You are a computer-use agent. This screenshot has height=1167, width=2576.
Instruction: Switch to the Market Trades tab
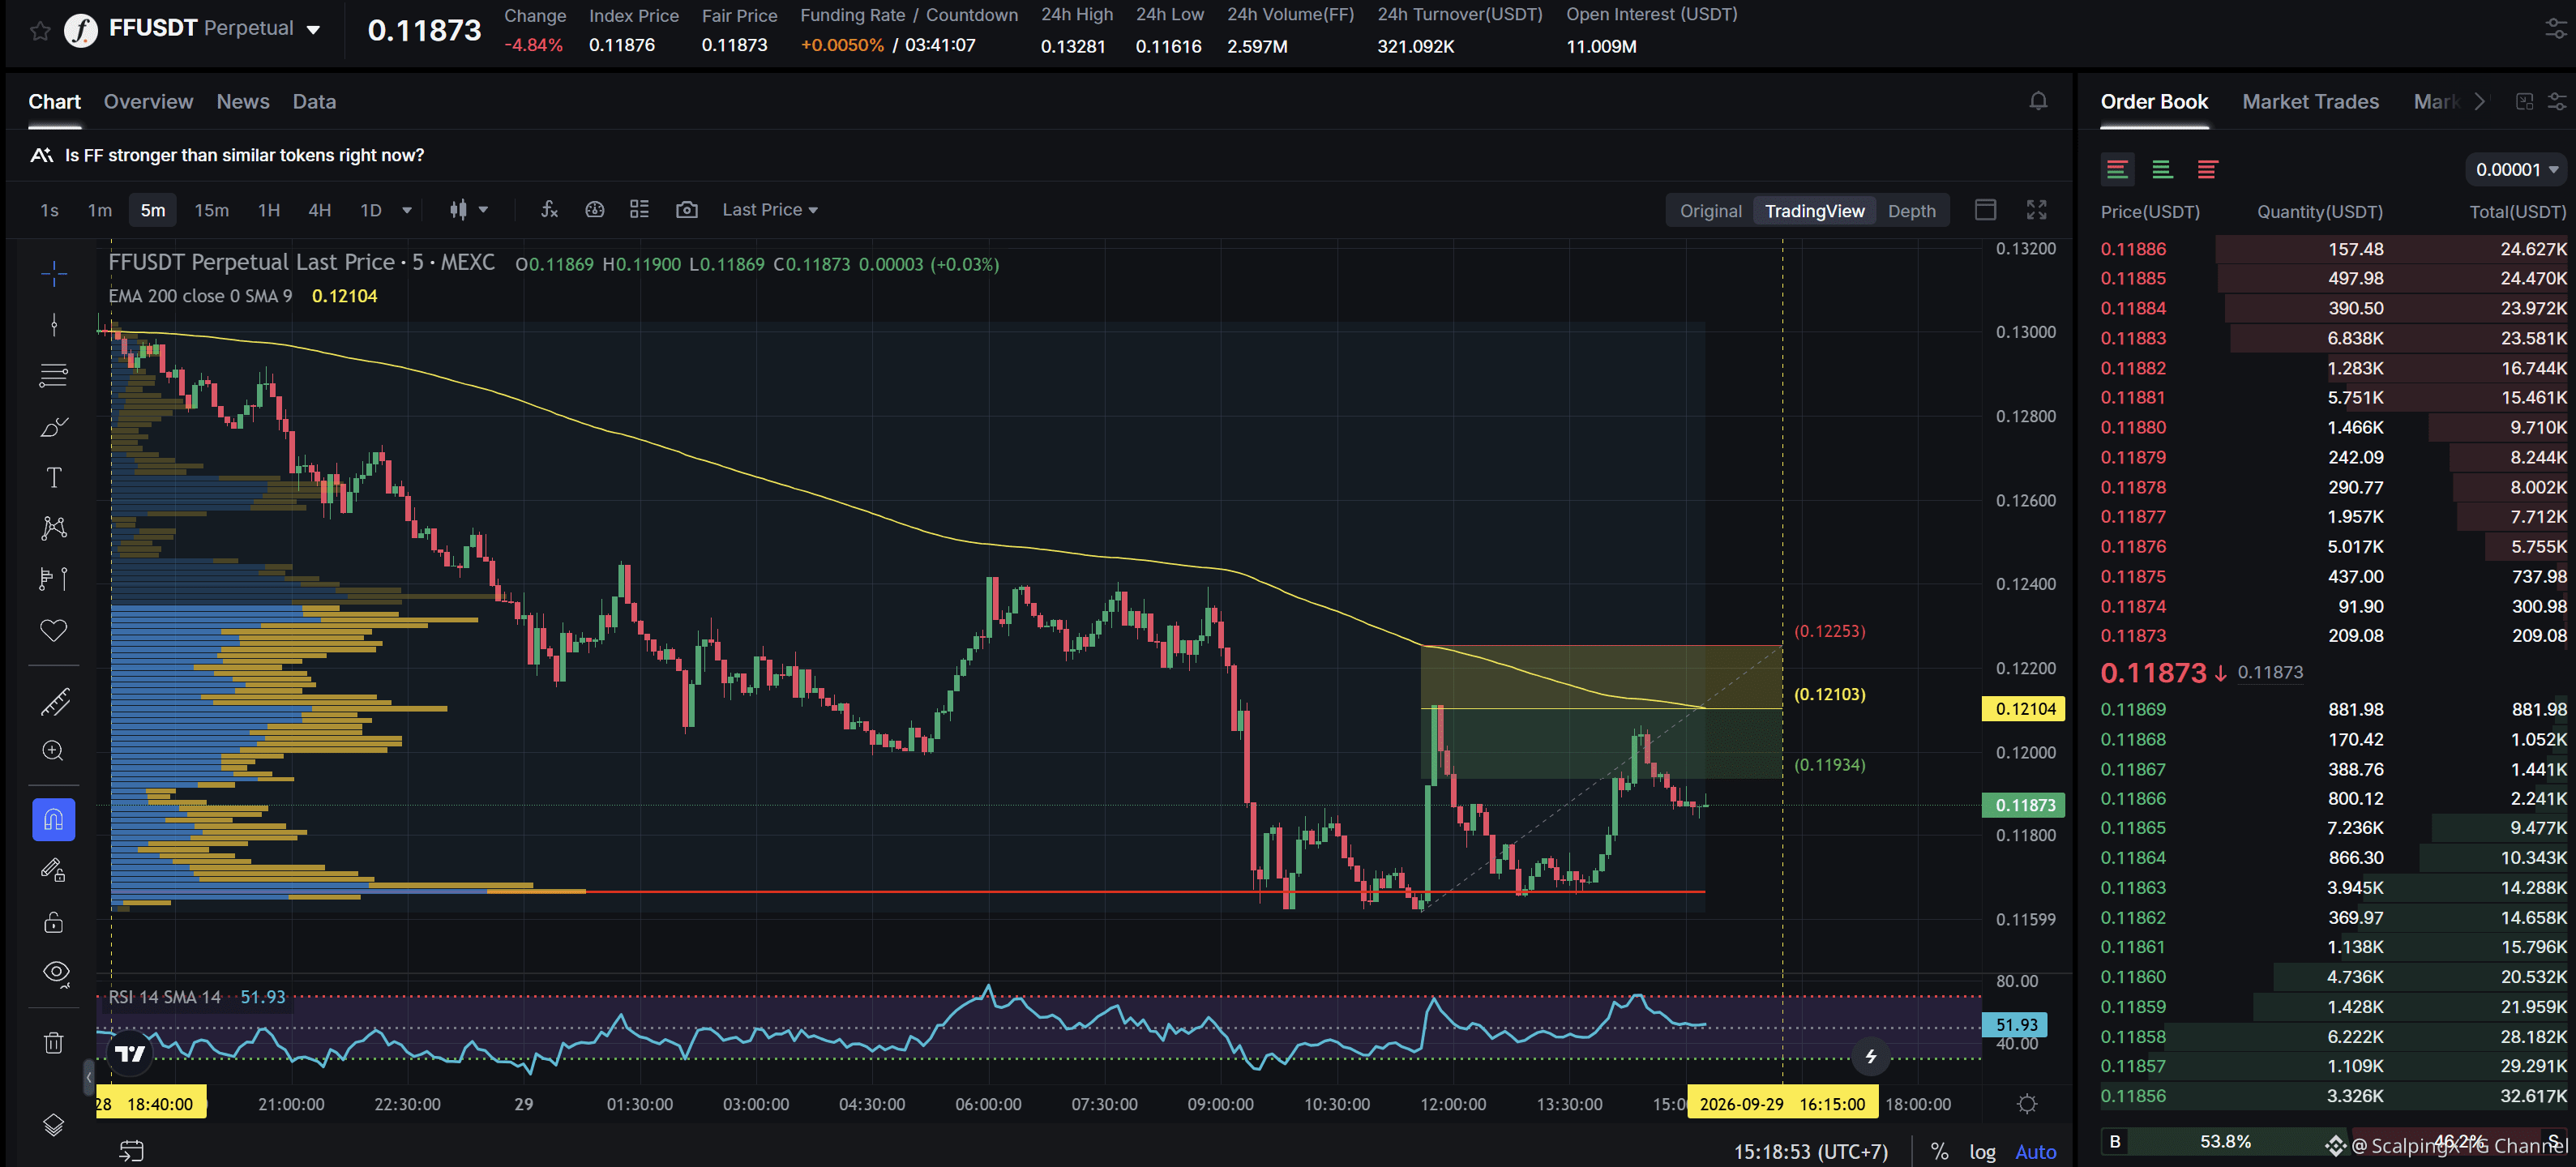pos(2310,101)
